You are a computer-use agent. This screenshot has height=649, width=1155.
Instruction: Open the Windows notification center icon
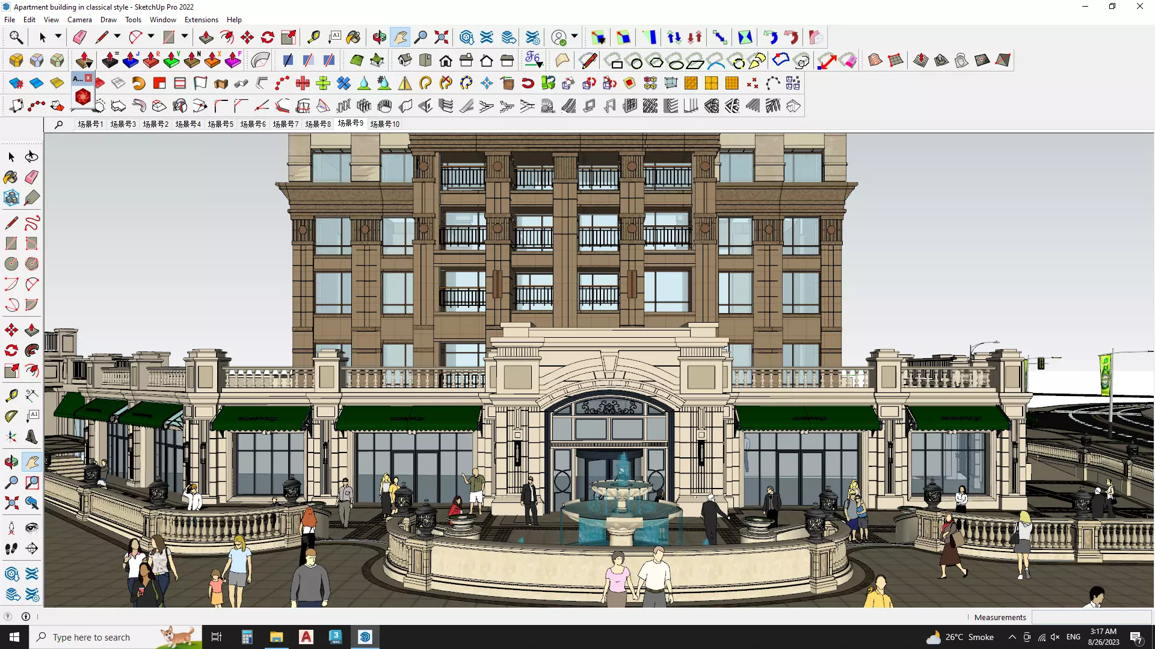pyautogui.click(x=1136, y=637)
